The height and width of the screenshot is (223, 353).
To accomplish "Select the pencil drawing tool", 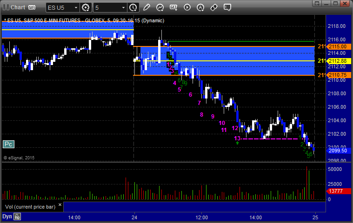I will point(147,7).
